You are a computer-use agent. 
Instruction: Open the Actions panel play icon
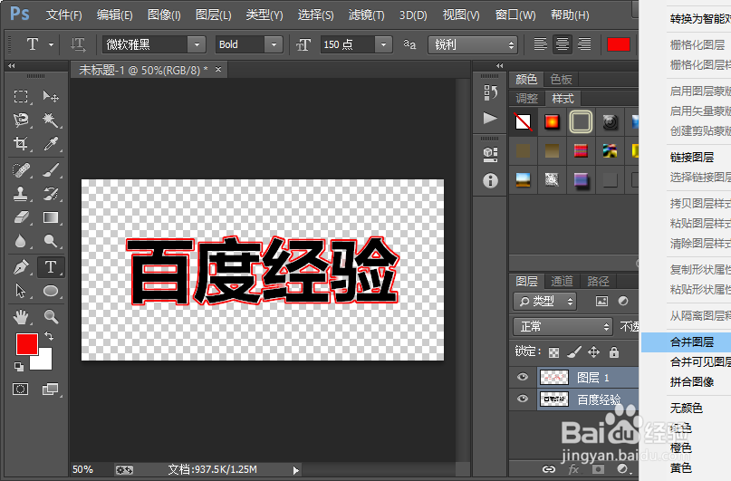point(490,118)
